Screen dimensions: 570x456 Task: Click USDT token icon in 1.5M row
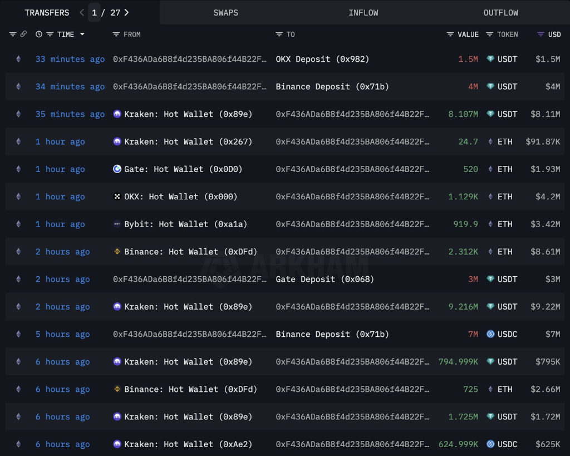tap(490, 59)
